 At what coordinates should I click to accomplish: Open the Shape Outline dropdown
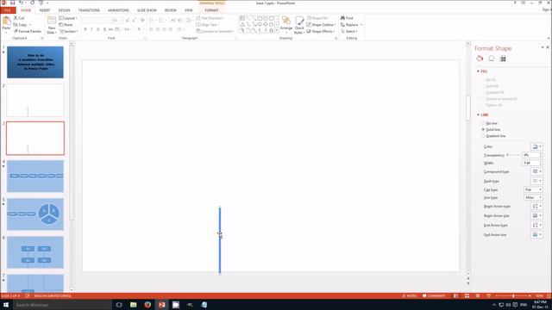point(321,25)
